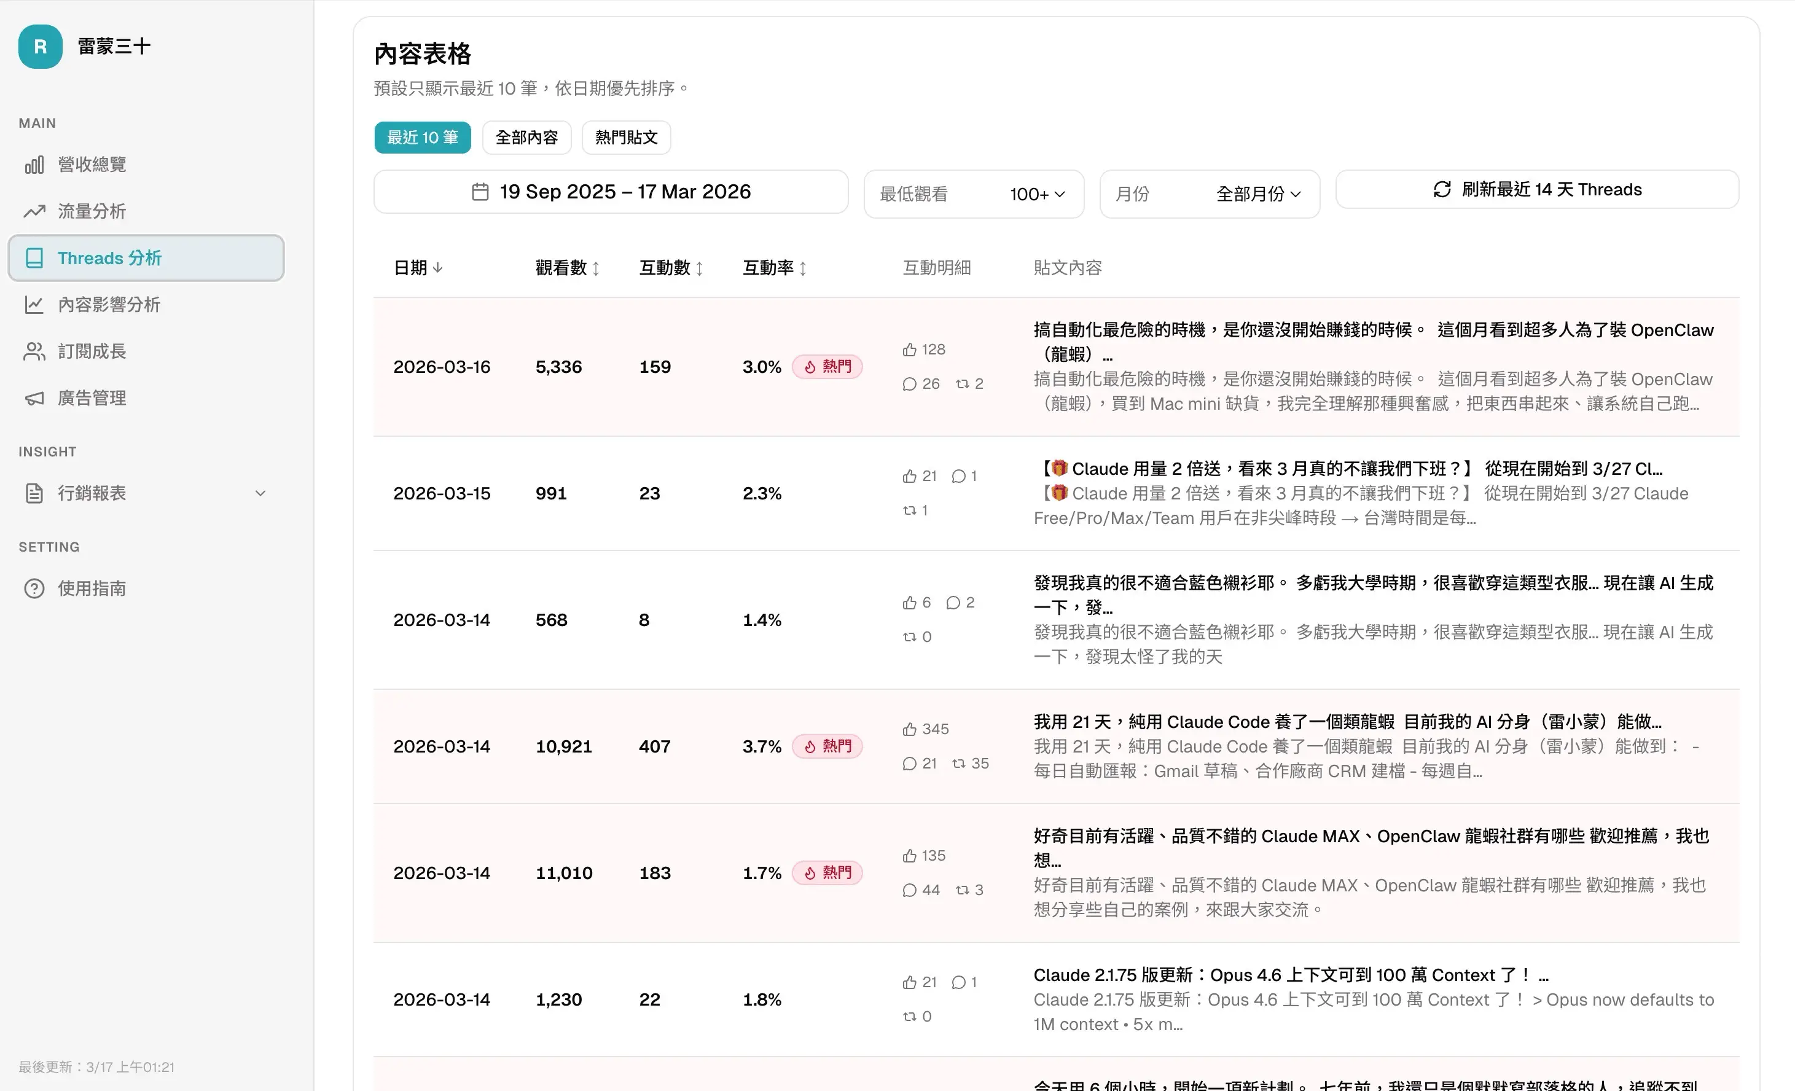This screenshot has height=1091, width=1795.
Task: Toggle sorting on 互動數 column
Action: pyautogui.click(x=670, y=268)
